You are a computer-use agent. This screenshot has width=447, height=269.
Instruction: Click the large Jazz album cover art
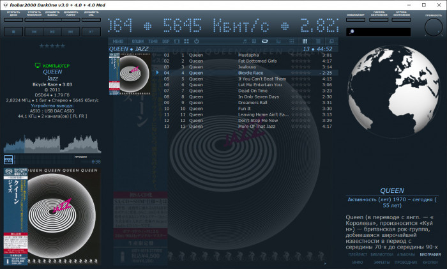click(52, 216)
